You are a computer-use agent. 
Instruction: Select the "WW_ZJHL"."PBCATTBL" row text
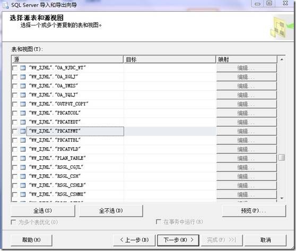pos(55,140)
